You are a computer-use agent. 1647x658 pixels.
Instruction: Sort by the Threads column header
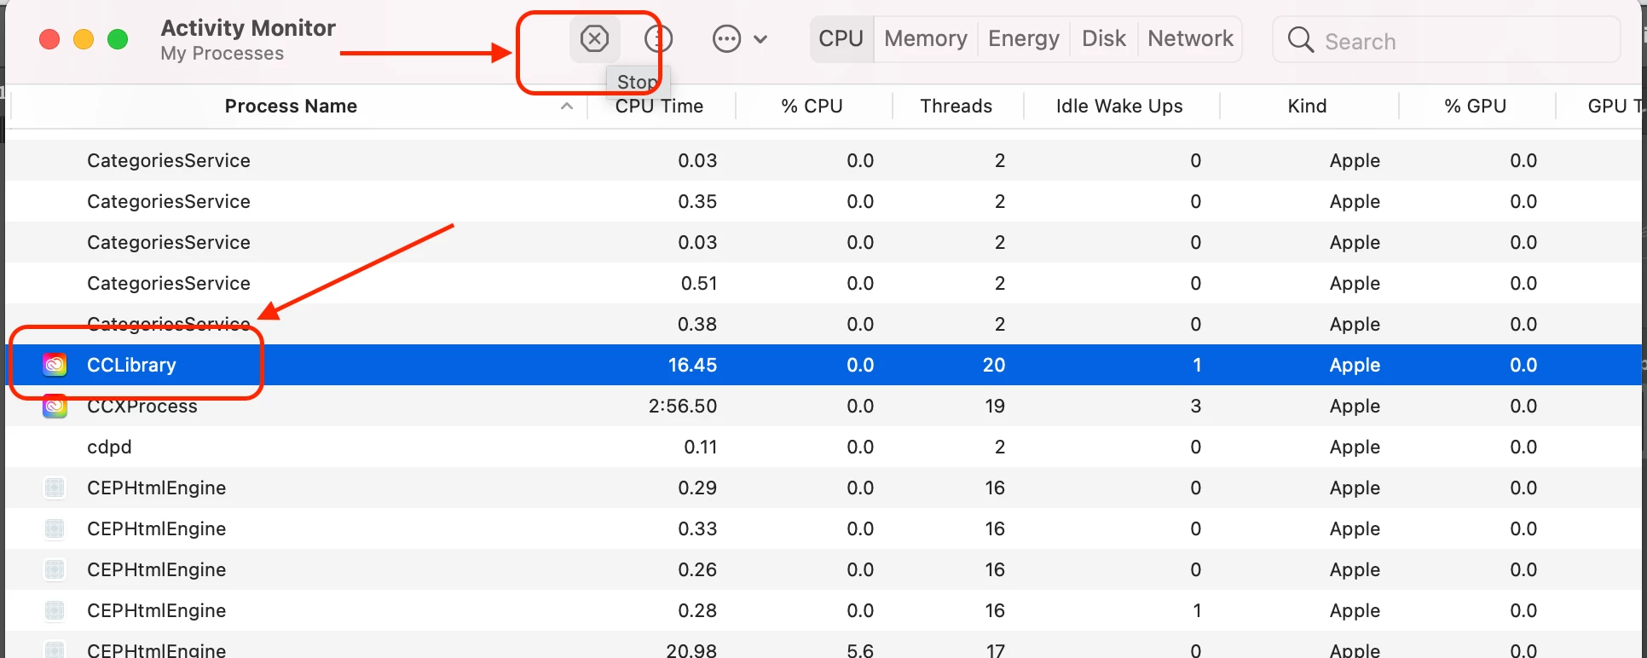(956, 106)
